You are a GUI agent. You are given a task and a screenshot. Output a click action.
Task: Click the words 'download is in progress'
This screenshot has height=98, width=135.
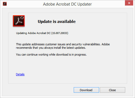(x=71, y=55)
